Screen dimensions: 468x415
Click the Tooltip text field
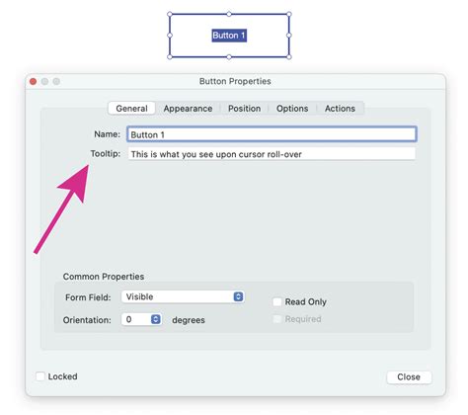(x=272, y=154)
